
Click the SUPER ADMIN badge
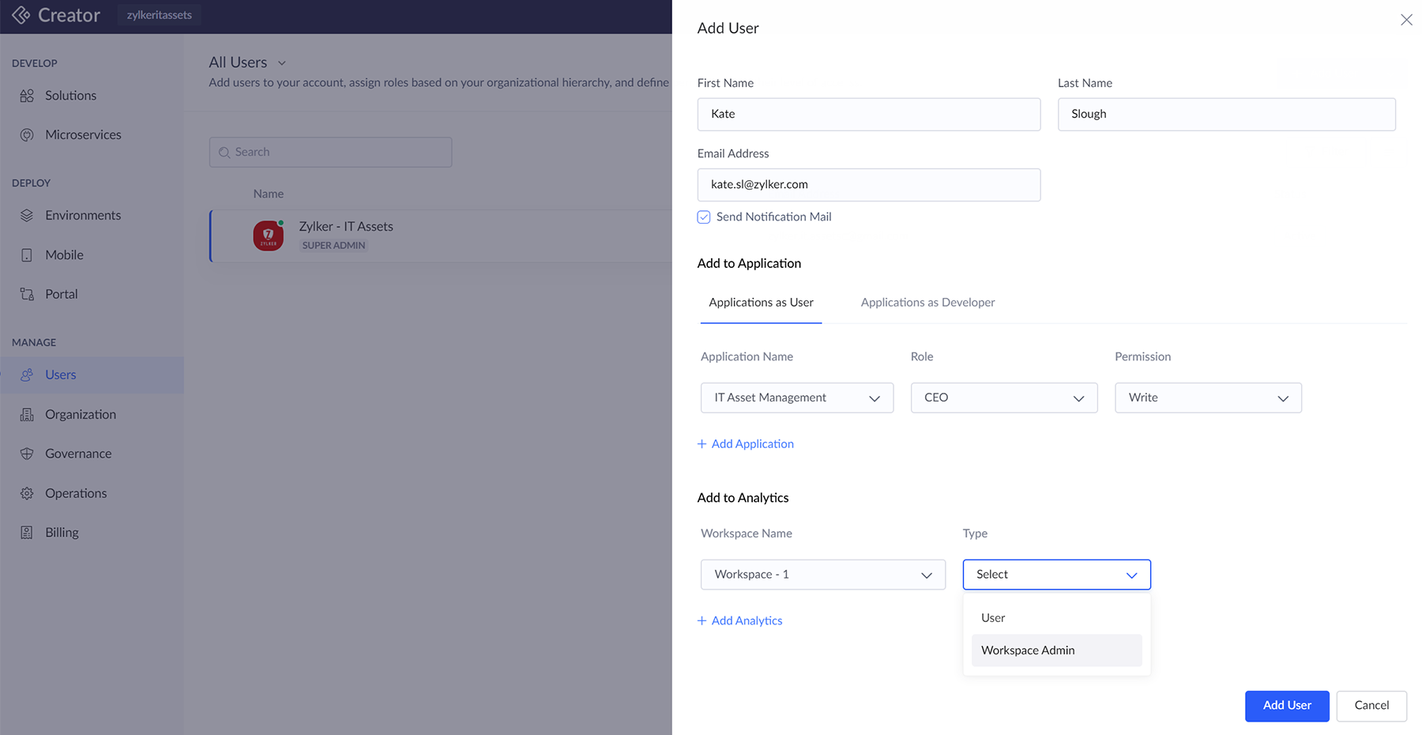click(x=333, y=246)
